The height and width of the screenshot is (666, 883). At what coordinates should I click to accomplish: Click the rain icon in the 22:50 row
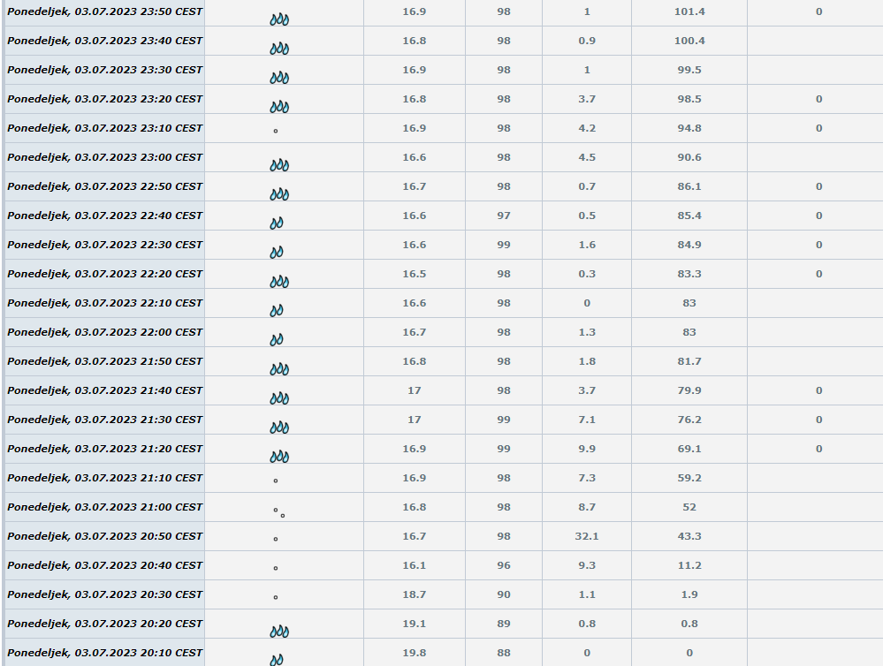(279, 195)
